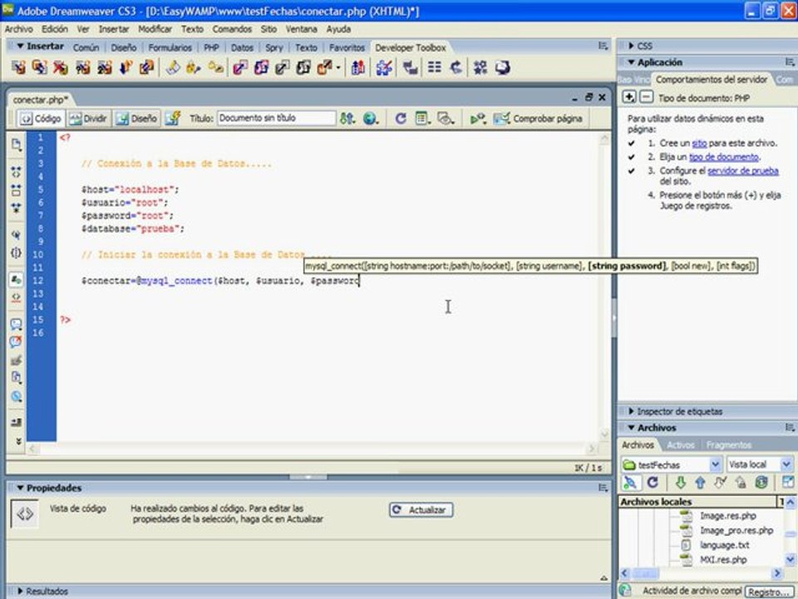Click Synchronize icon in Archivos panel
The image size is (798, 599).
point(761,483)
